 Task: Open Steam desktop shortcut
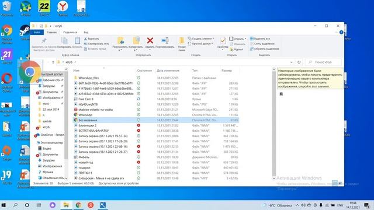[x=25, y=33]
